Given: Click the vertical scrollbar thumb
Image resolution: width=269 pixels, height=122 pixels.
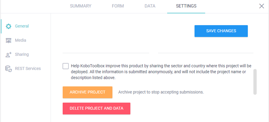Looking at the screenshot, I should pos(255,82).
